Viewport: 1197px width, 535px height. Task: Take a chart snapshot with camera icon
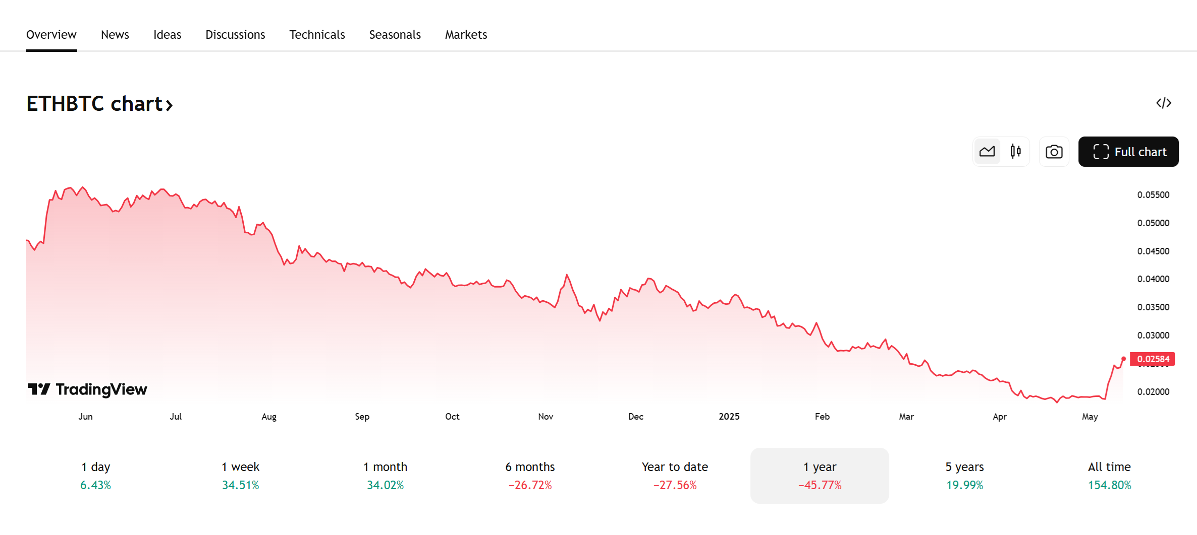(x=1054, y=152)
